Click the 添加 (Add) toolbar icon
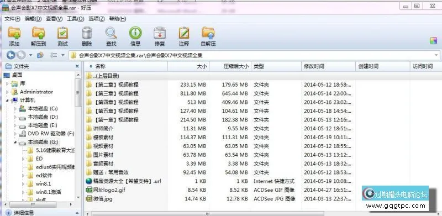The width and height of the screenshot is (442, 216). 14,33
